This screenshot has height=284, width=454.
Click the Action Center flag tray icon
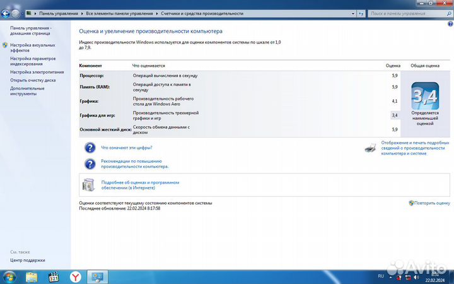[x=399, y=277]
